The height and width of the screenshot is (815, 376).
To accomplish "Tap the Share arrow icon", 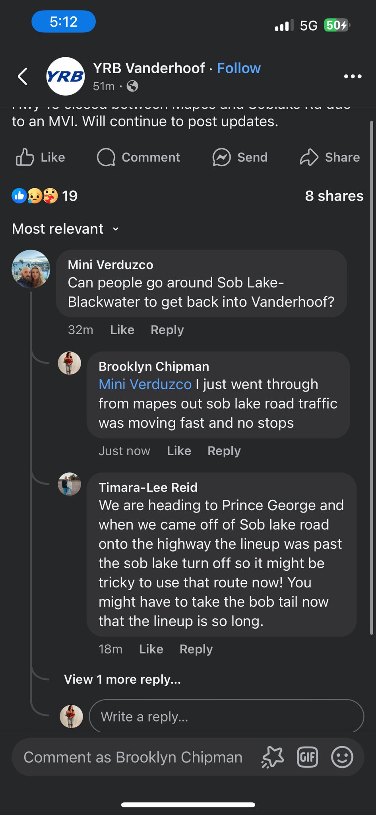I will tap(309, 157).
